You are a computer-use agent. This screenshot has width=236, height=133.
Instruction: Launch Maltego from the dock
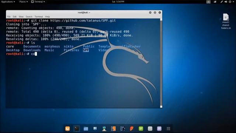tap(122, 129)
